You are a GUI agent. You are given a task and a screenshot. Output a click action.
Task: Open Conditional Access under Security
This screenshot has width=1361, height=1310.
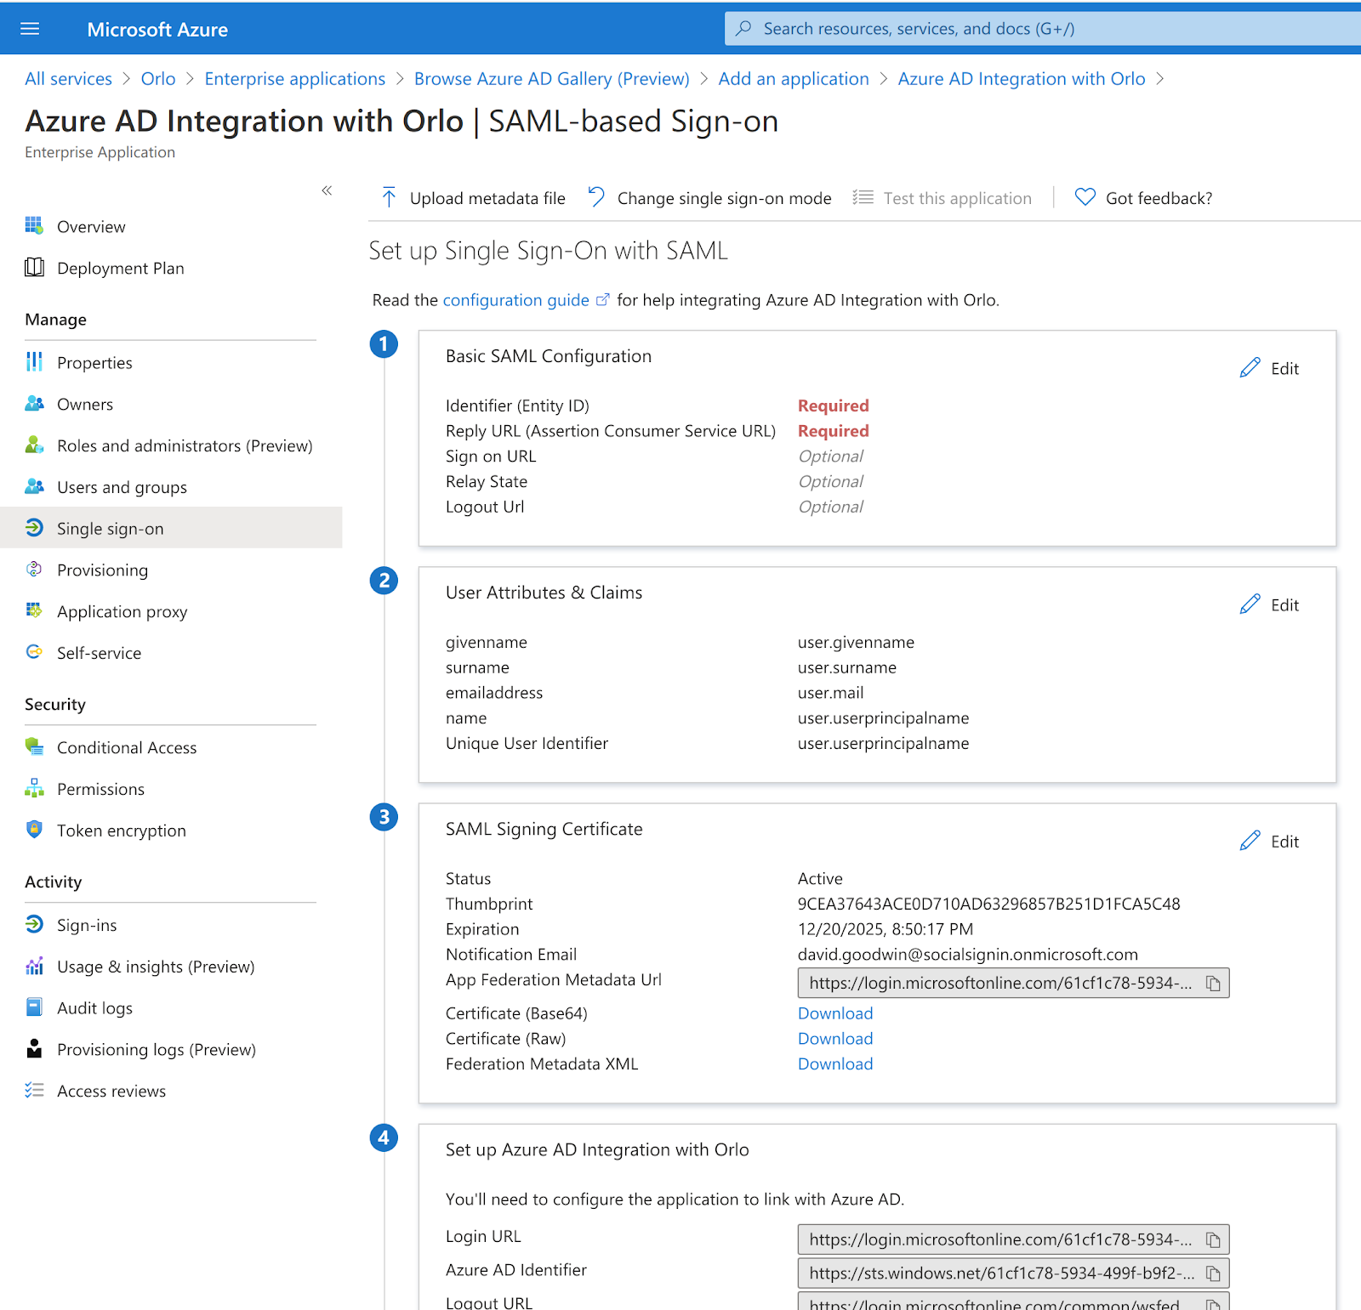click(127, 748)
